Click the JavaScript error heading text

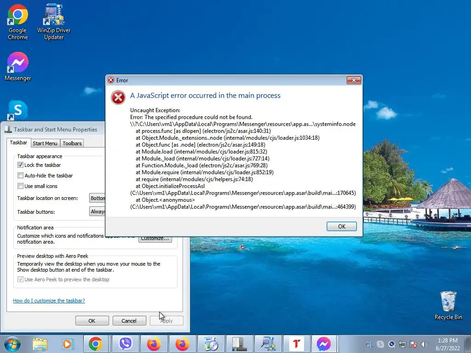[x=205, y=96]
